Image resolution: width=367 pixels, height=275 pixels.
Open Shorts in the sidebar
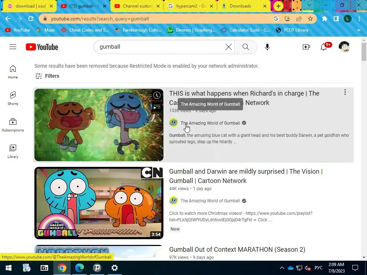coord(13,98)
